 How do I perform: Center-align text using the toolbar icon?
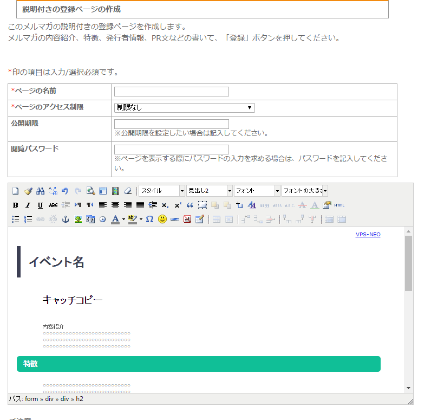(x=115, y=205)
